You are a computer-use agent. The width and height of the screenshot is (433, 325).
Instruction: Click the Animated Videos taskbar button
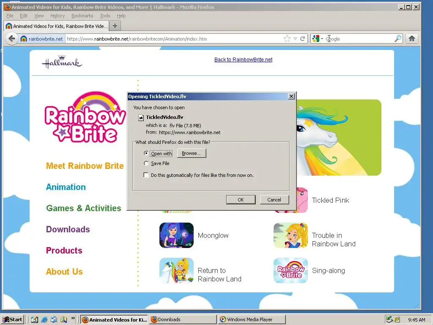tap(115, 319)
